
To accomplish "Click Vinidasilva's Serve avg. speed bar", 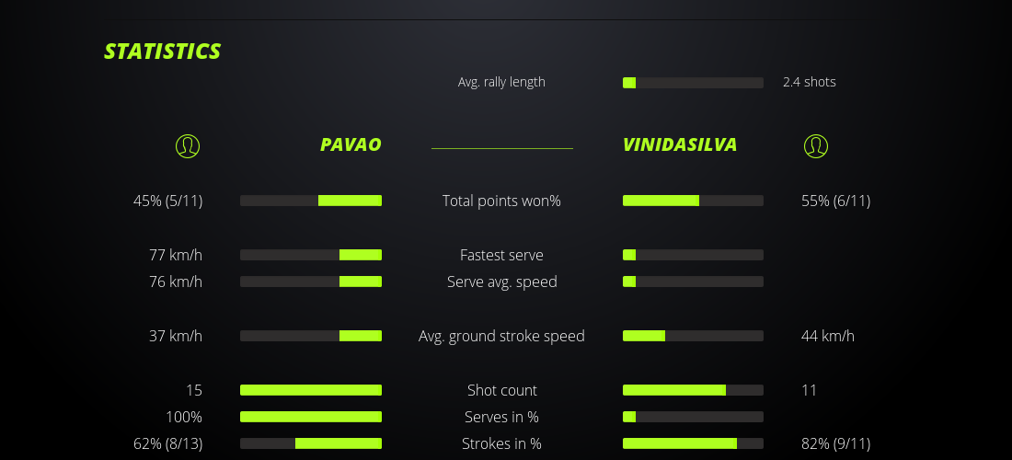I will 693,282.
